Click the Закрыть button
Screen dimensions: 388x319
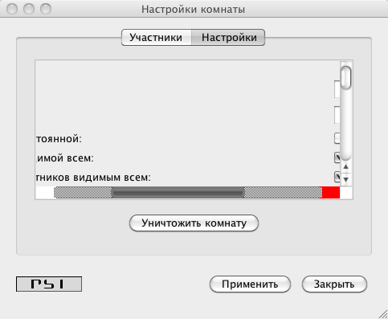click(334, 284)
